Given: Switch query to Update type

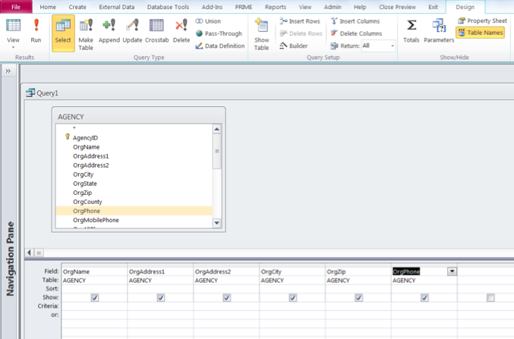Looking at the screenshot, I should click(x=132, y=32).
